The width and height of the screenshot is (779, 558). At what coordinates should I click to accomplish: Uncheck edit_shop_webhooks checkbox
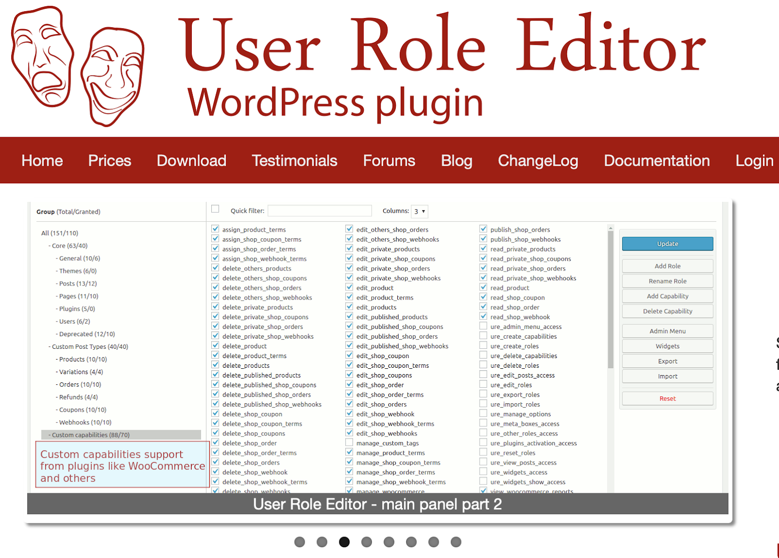(349, 432)
